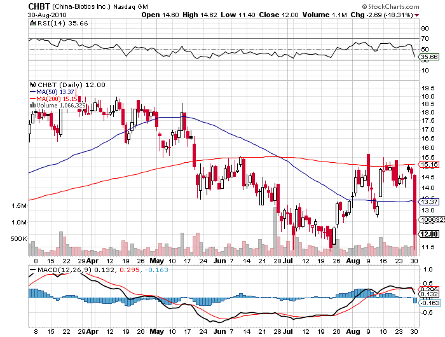Click the 500K volume axis label
The height and width of the screenshot is (337, 445).
pos(18,239)
